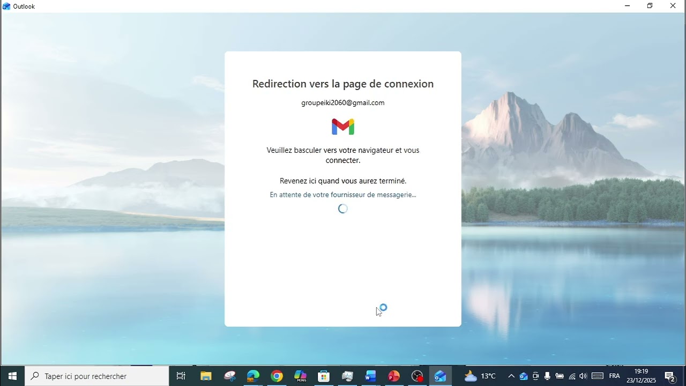Click 'En attente de votre fournisseur de messagerie...' status text
This screenshot has height=386, width=686.
point(343,195)
